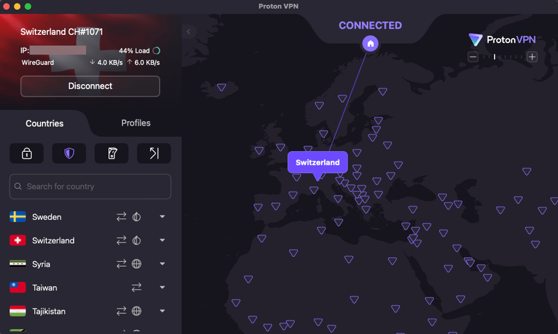Select Sweden in the country list

[x=47, y=217]
